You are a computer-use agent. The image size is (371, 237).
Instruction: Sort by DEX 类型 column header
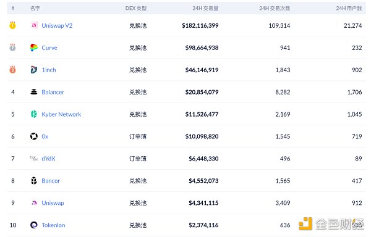click(136, 8)
